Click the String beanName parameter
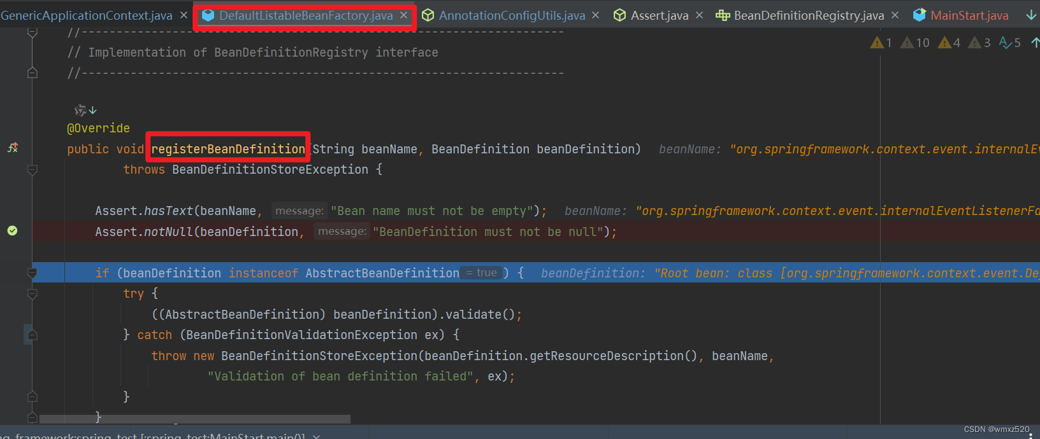1040x439 pixels. click(365, 149)
